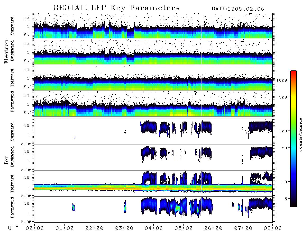
Task: Click the 1000 color bar tick label
Action: (282, 80)
